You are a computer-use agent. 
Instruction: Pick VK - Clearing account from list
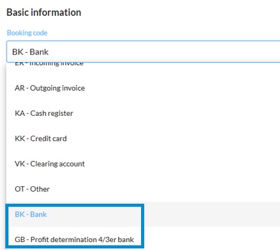143,164
